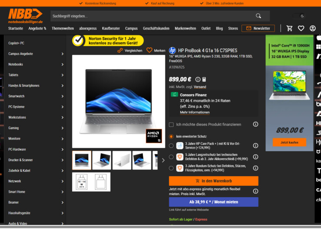Viewport: 321px width, 229px height.
Task: Show next product thumbnails arrow
Action: (x=163, y=160)
